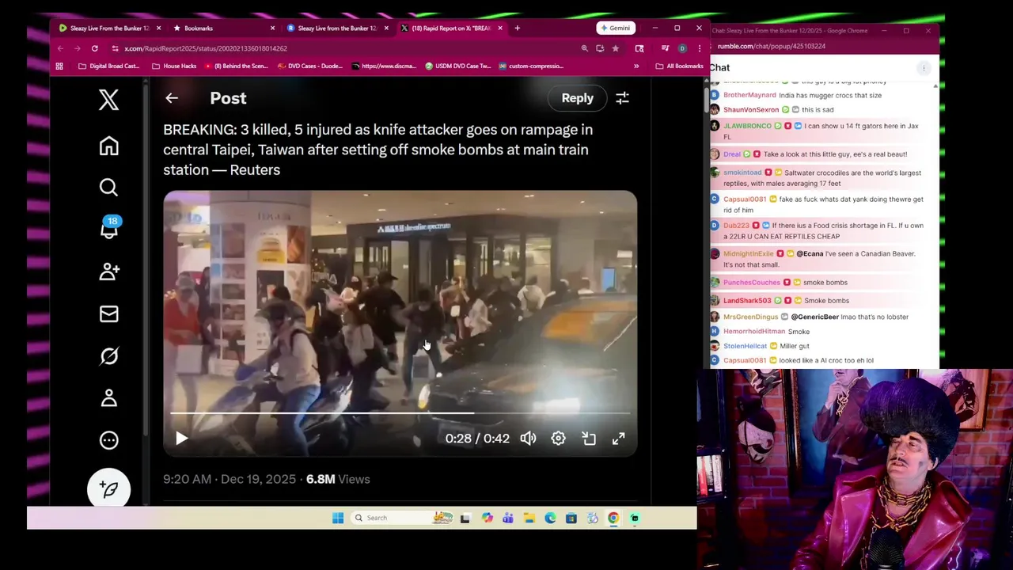The height and width of the screenshot is (570, 1013).
Task: Open File Explorer from taskbar
Action: tap(529, 518)
